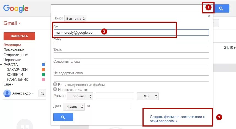The image size is (236, 129).
Task: Open the Отправленные folder
Action: (x=16, y=55)
